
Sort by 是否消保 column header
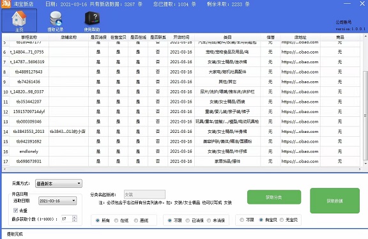98,37
